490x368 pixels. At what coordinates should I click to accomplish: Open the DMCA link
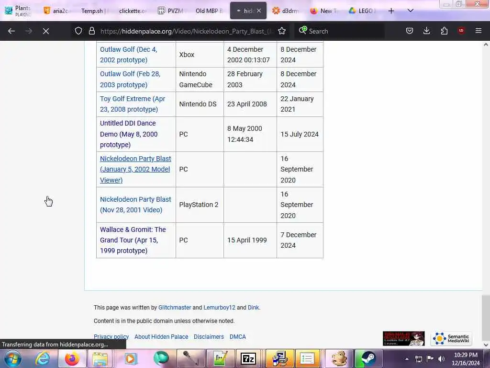(237, 337)
